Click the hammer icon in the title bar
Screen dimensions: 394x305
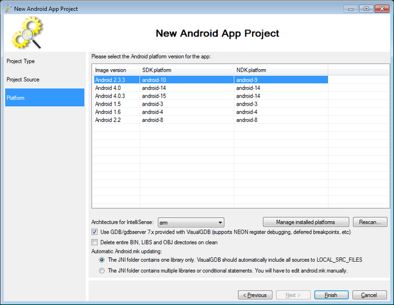[8, 9]
